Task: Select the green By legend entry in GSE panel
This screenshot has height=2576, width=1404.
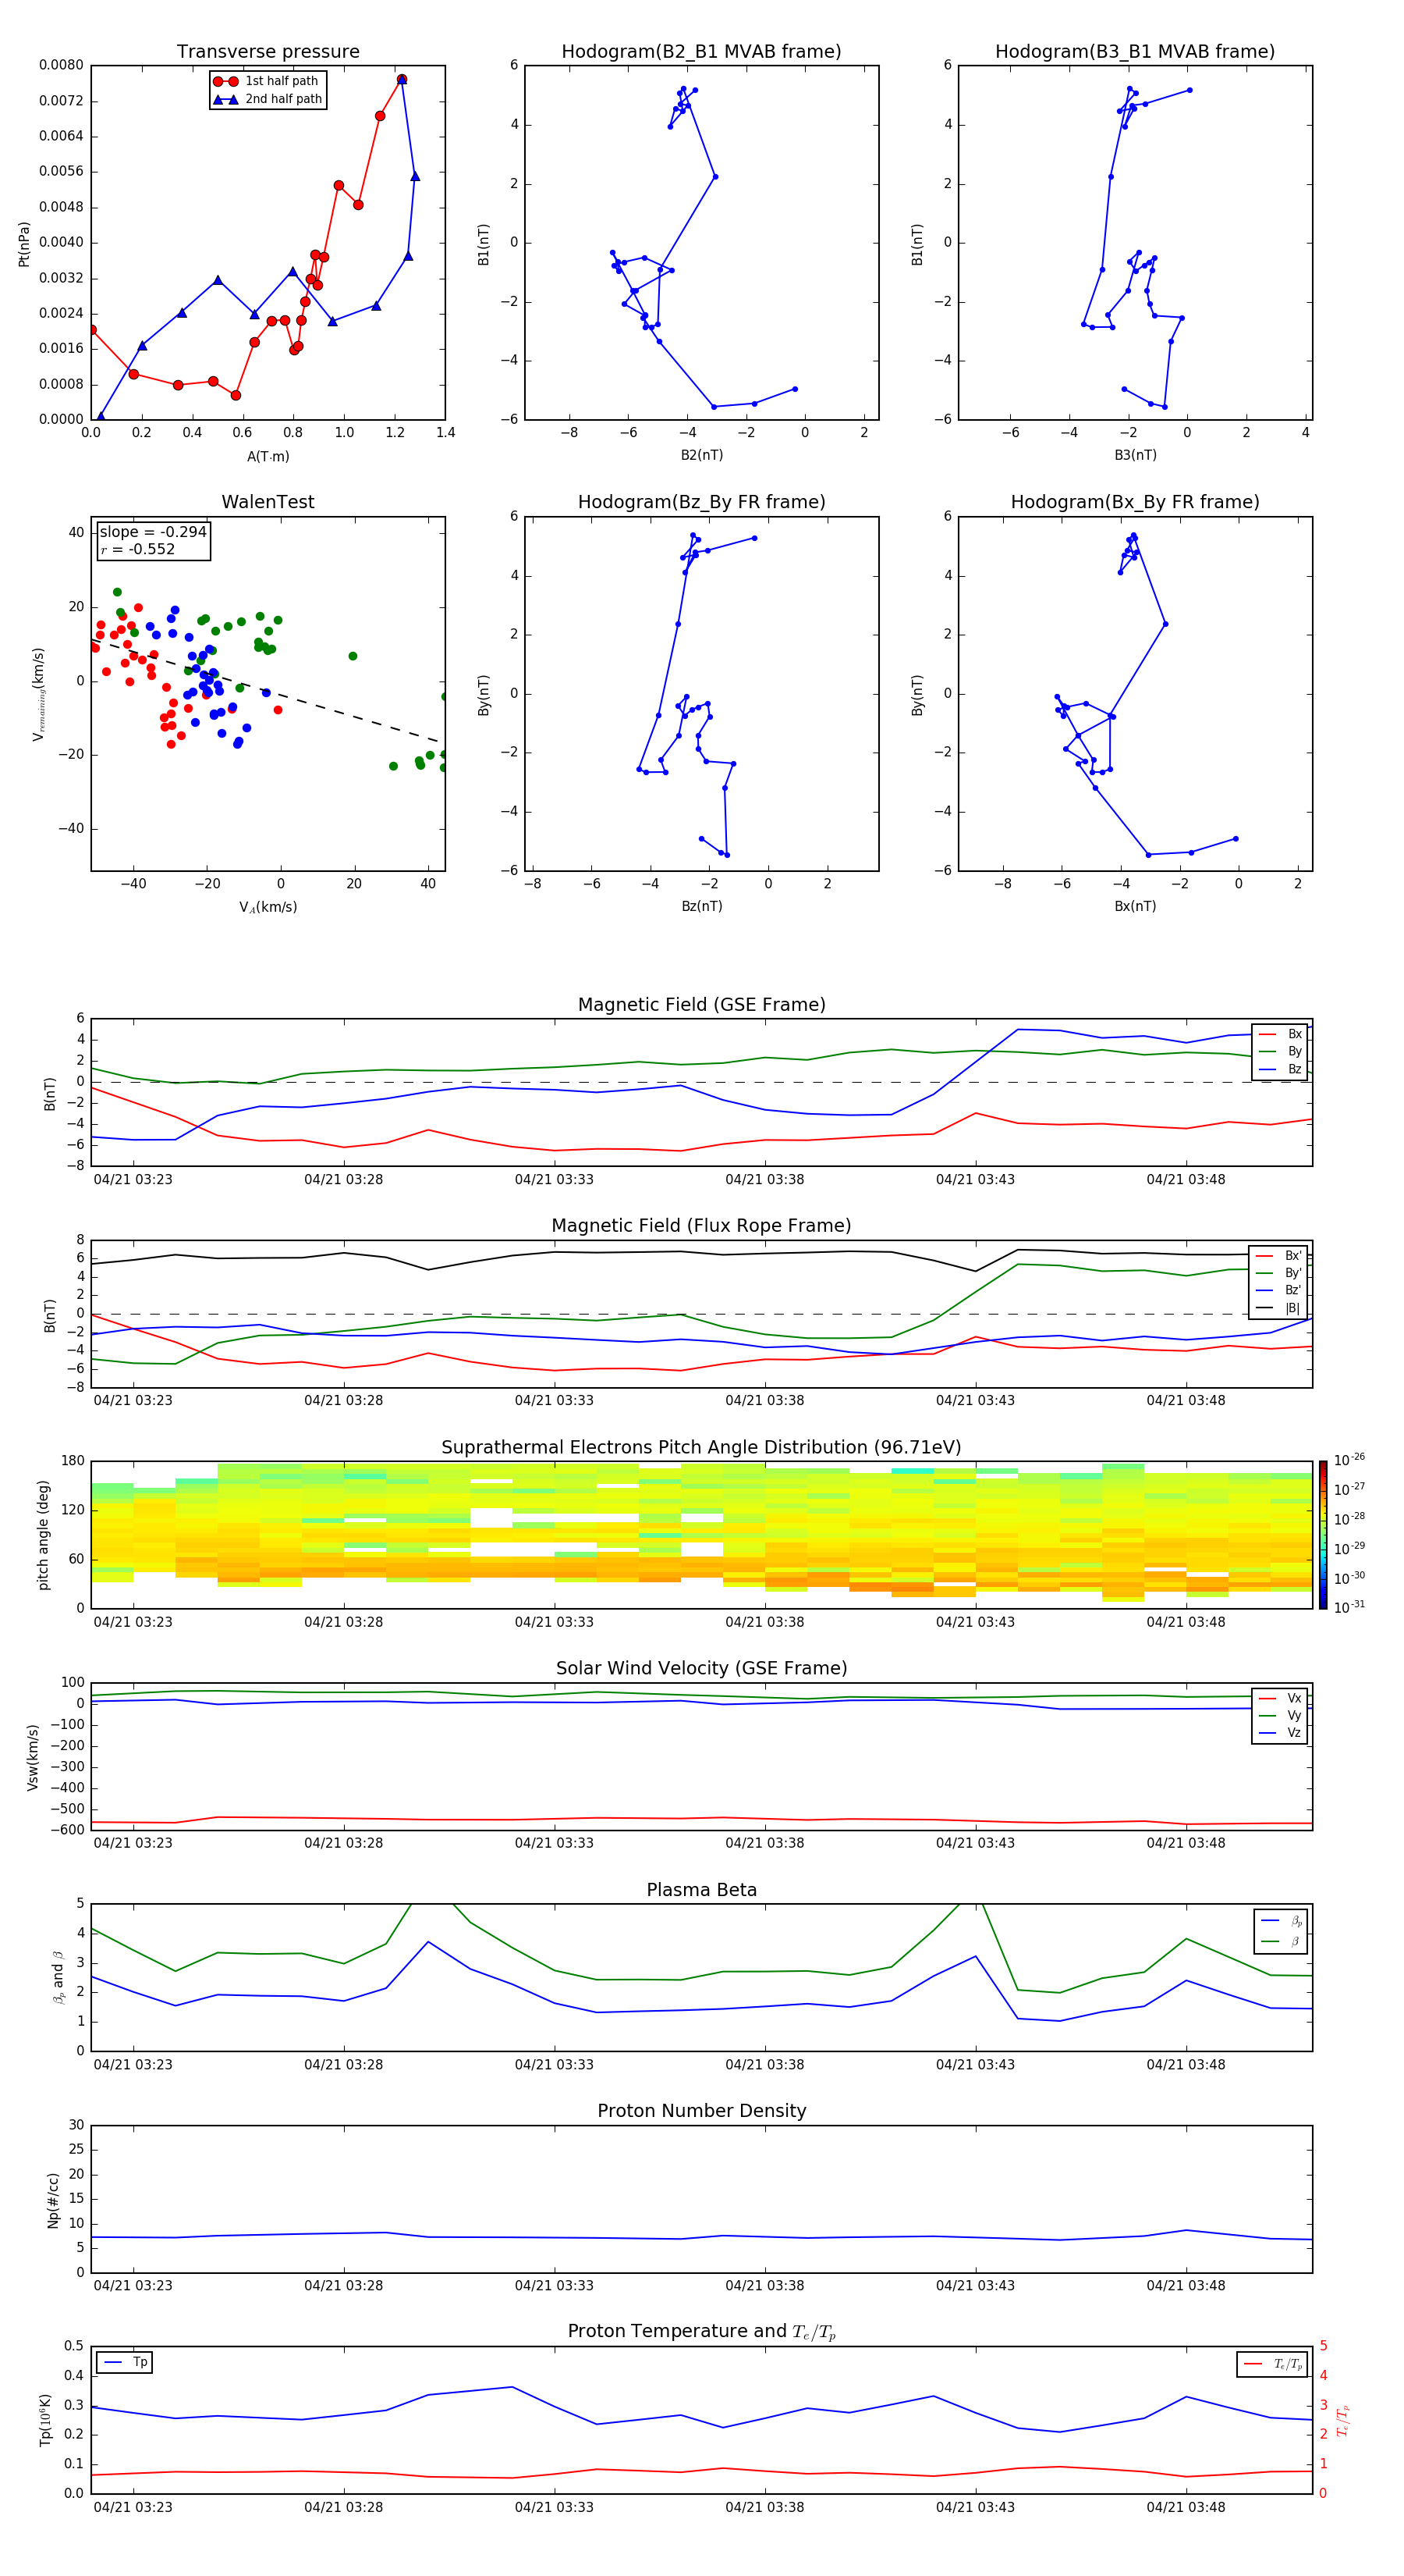Action: click(x=1280, y=1051)
